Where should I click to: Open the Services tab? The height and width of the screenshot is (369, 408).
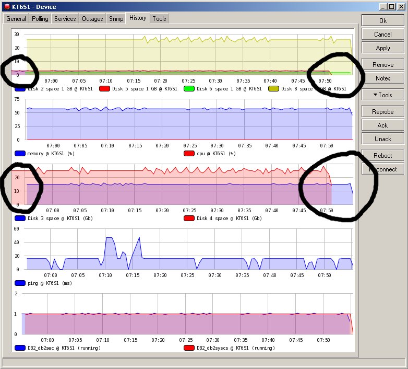[65, 19]
